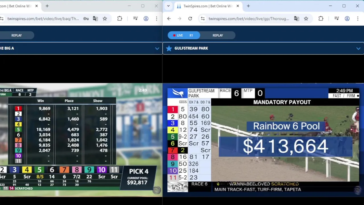Translate this page in the left window

(x=95, y=19)
